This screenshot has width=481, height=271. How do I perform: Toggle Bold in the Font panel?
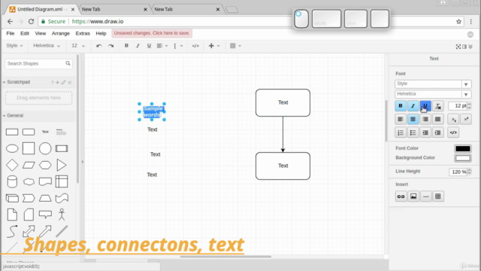tap(401, 106)
